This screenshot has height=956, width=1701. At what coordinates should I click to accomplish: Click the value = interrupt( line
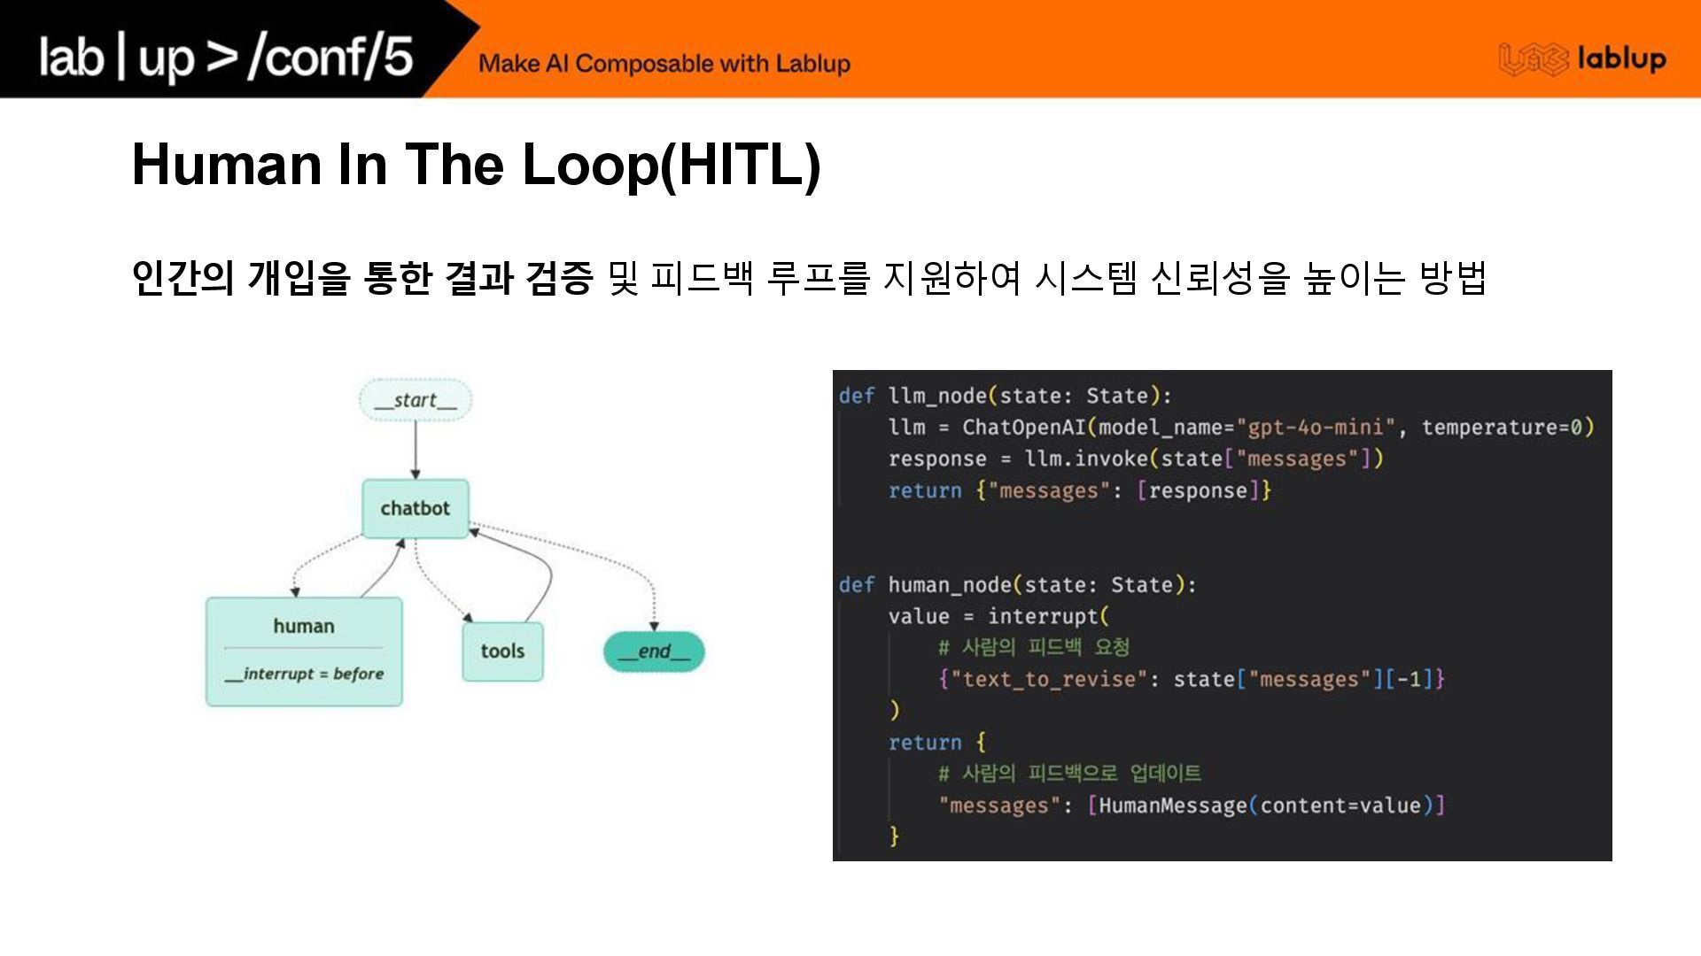(998, 616)
